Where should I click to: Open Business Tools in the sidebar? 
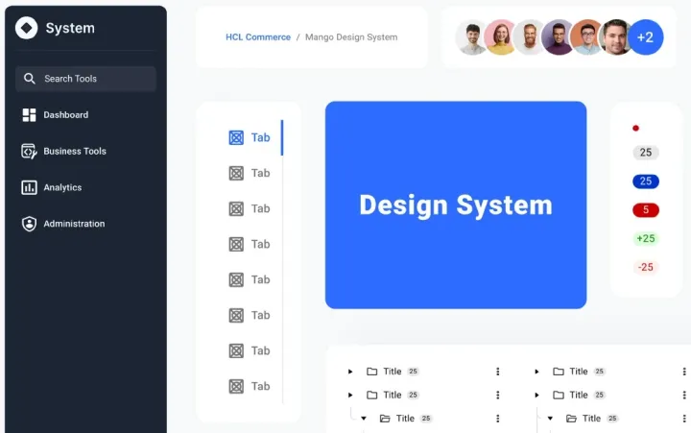click(64, 152)
